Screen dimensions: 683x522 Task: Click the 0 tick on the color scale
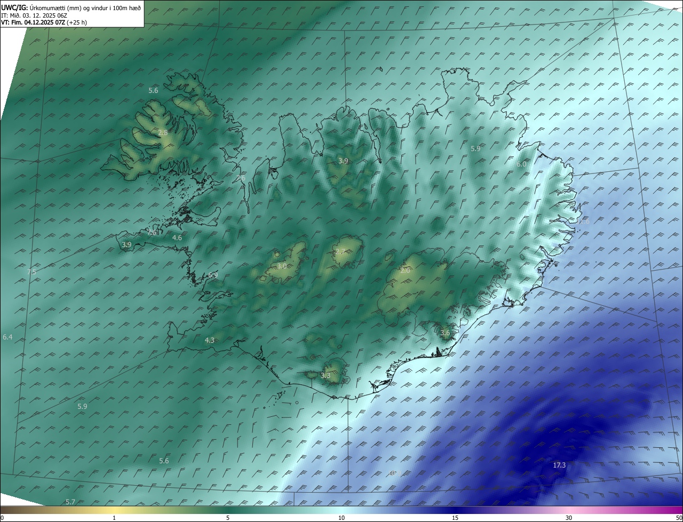[2, 518]
